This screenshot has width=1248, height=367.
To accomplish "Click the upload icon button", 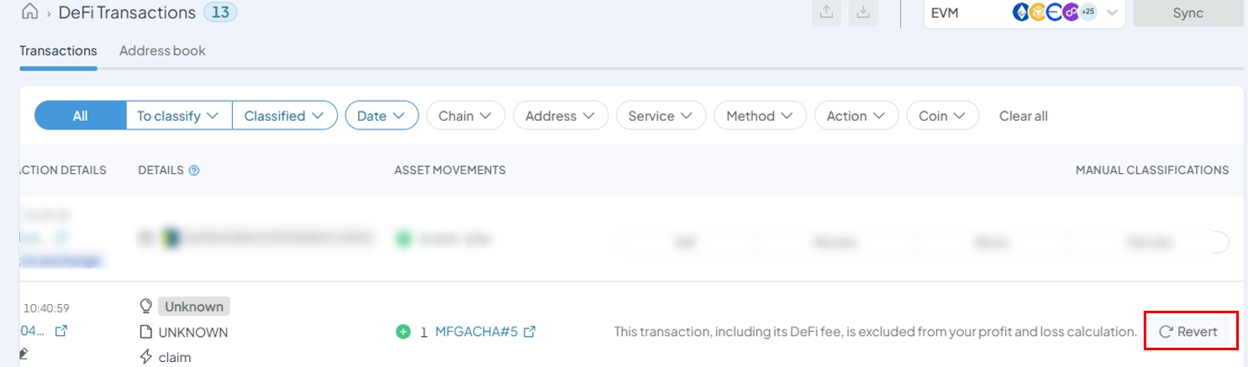I will [826, 13].
